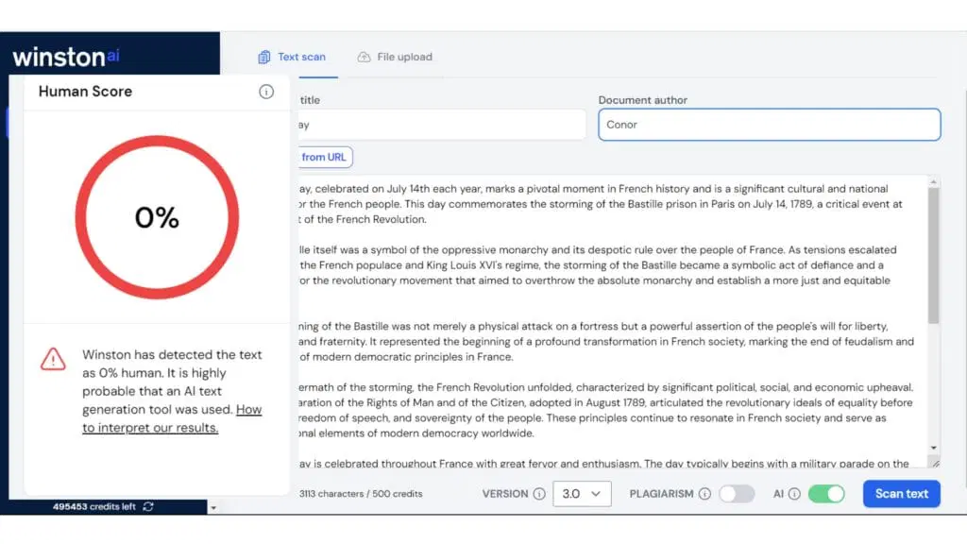Screen dimensions: 967x544
Task: Click the Winston AI logo
Action: [x=66, y=56]
